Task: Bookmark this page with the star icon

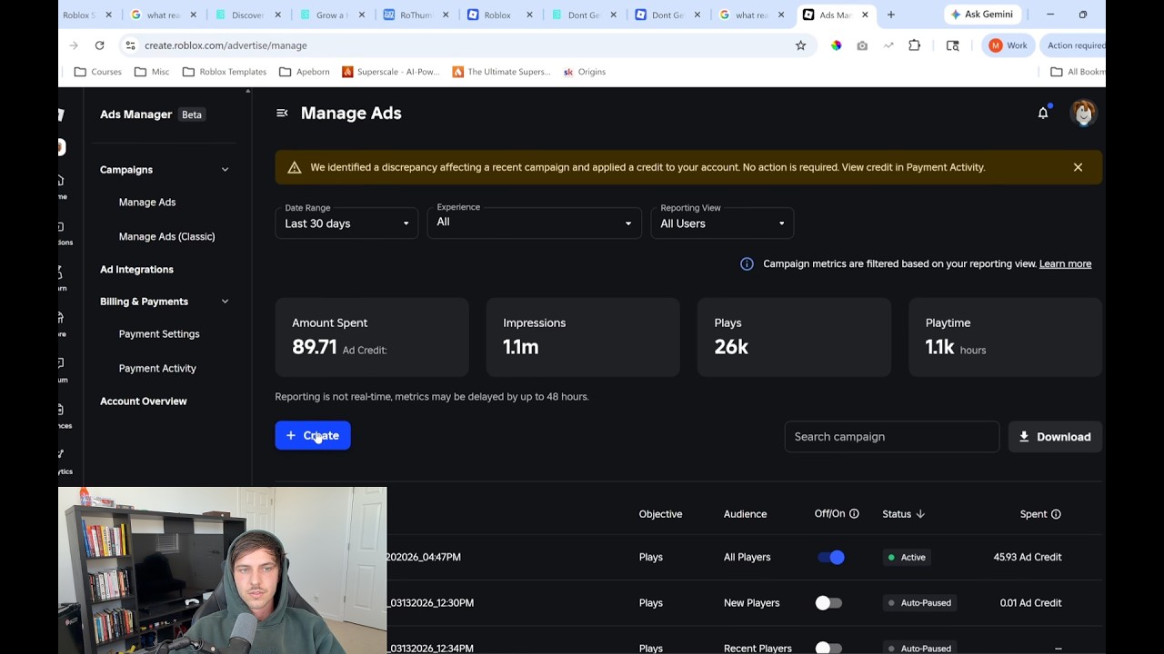Action: [800, 45]
